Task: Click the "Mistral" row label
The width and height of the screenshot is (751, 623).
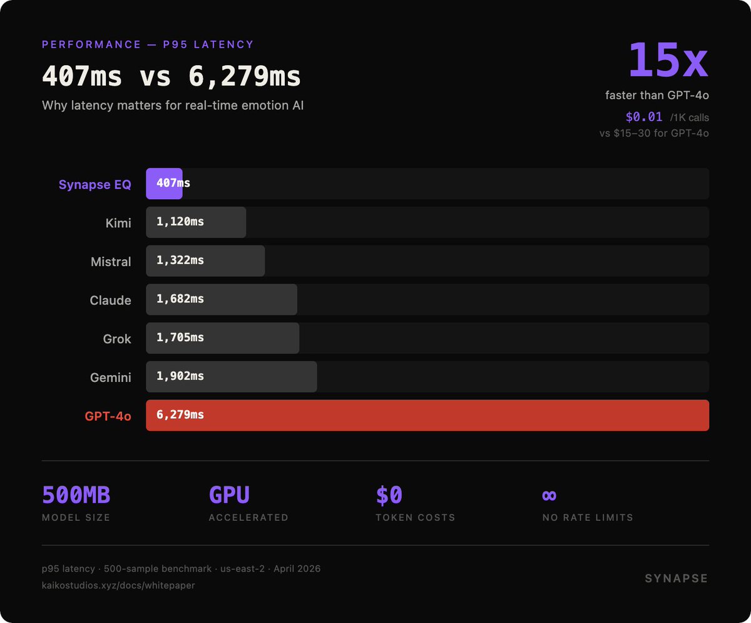Action: click(111, 262)
